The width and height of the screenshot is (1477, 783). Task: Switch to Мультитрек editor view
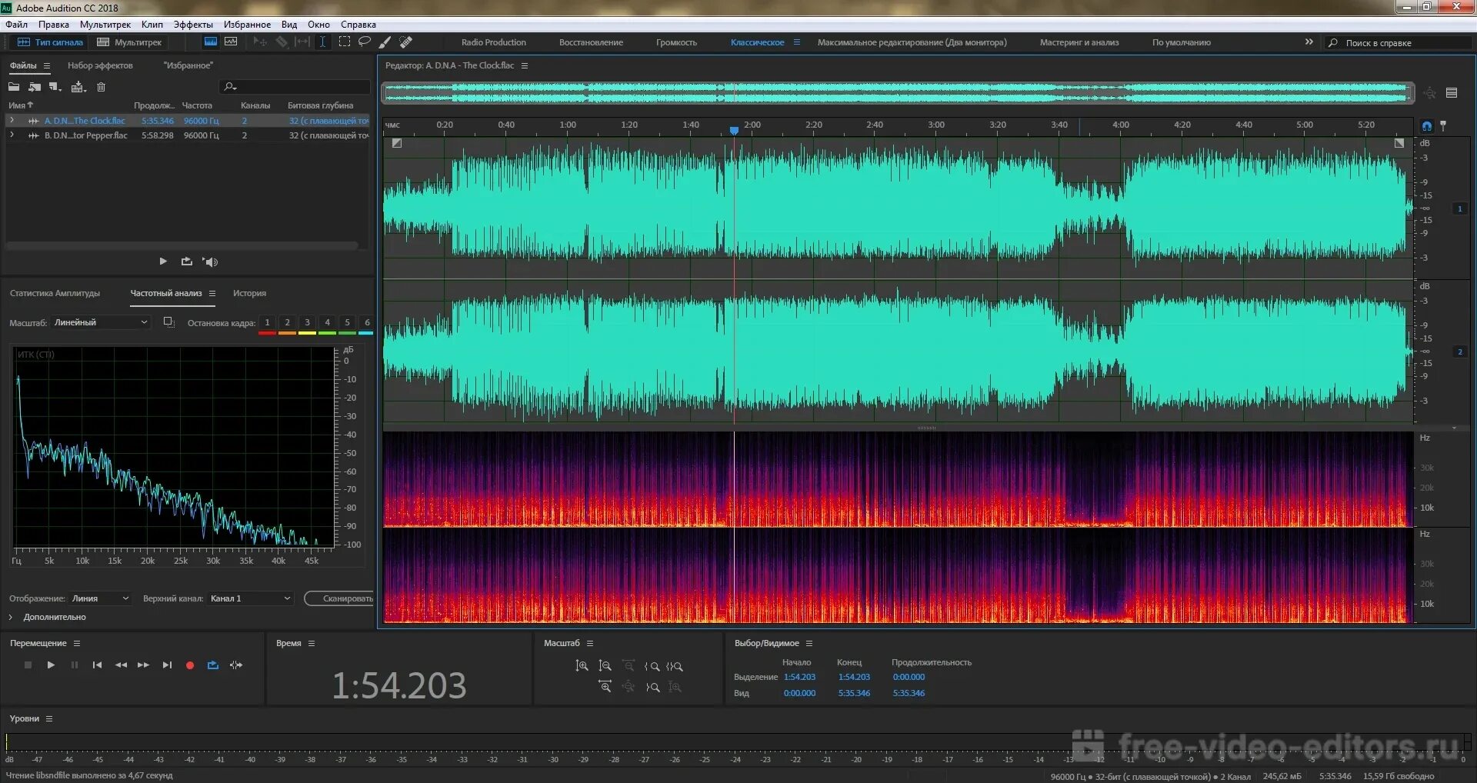pyautogui.click(x=129, y=42)
